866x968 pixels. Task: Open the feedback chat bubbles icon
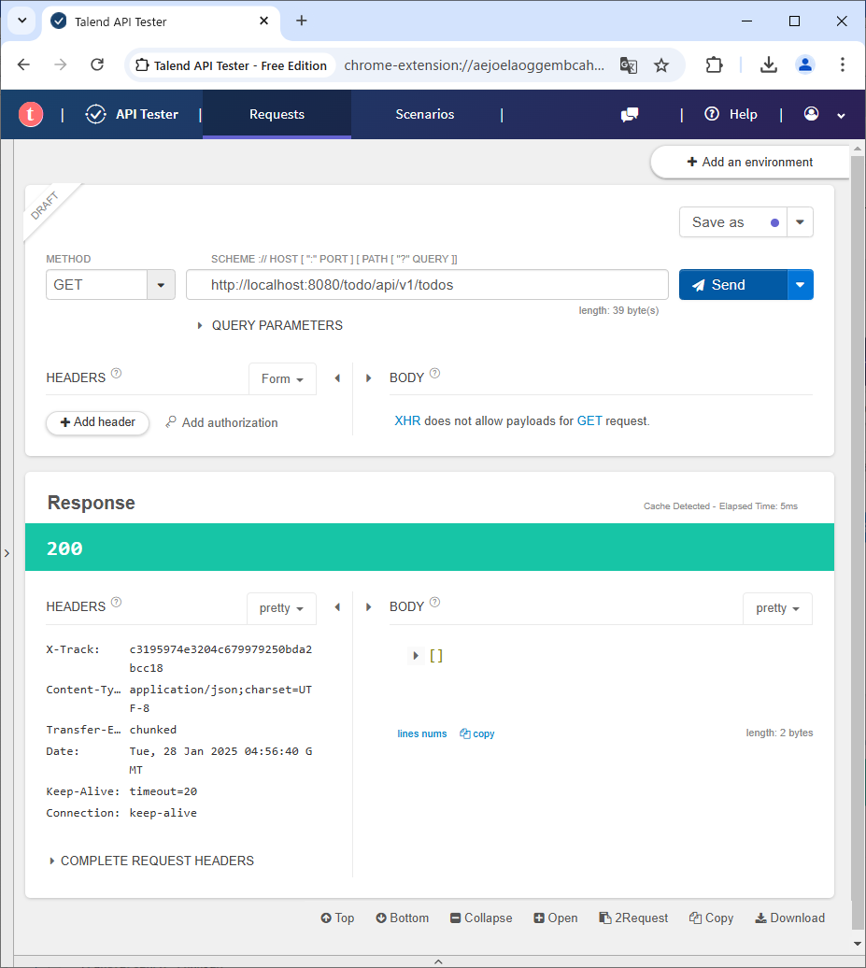630,115
